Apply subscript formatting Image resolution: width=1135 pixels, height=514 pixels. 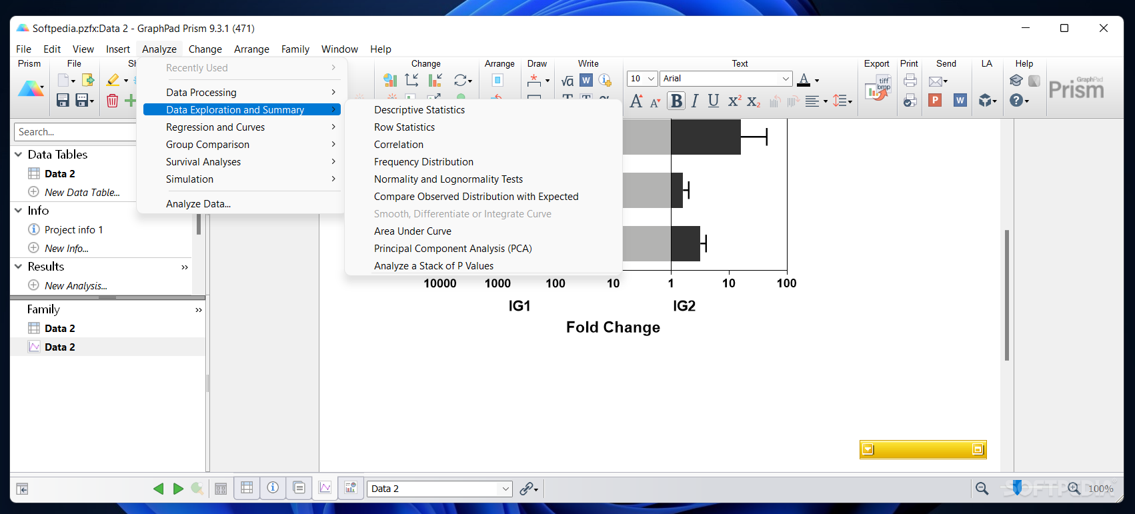click(754, 101)
